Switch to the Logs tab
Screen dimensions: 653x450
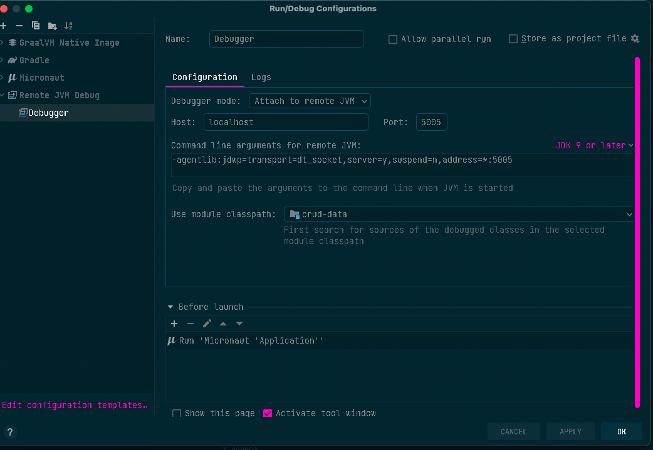click(261, 78)
